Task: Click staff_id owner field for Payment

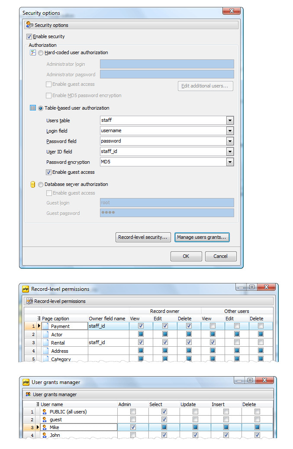Action: 109,326
